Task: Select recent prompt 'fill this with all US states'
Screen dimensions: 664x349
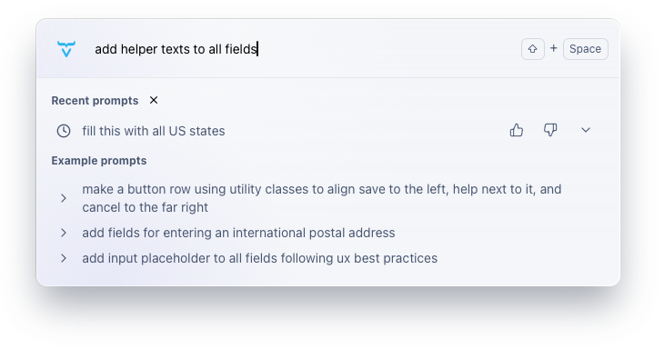Action: [154, 131]
